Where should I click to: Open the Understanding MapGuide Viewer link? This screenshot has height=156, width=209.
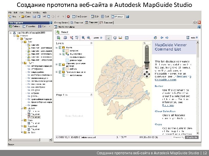173,78
